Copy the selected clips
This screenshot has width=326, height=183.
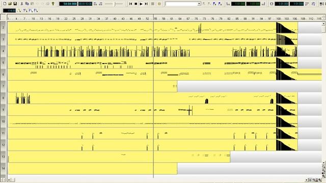coord(27,4)
